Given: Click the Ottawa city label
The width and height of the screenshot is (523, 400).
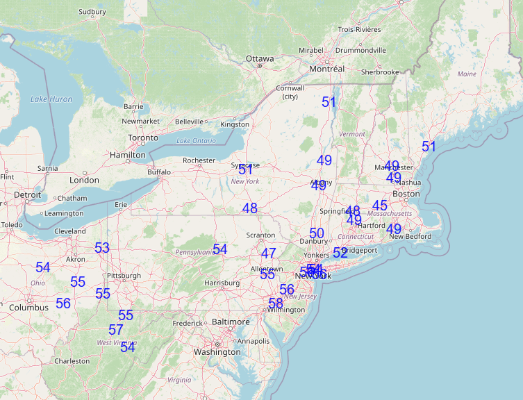Looking at the screenshot, I should coord(260,59).
